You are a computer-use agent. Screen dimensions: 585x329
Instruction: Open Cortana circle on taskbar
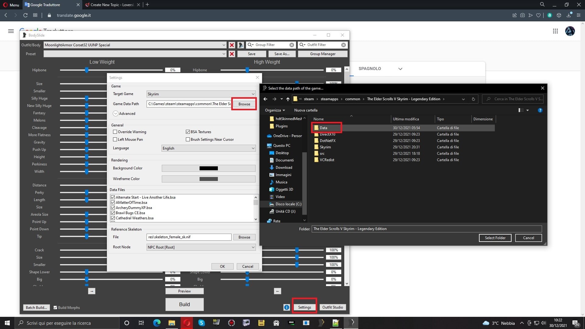[127, 323]
